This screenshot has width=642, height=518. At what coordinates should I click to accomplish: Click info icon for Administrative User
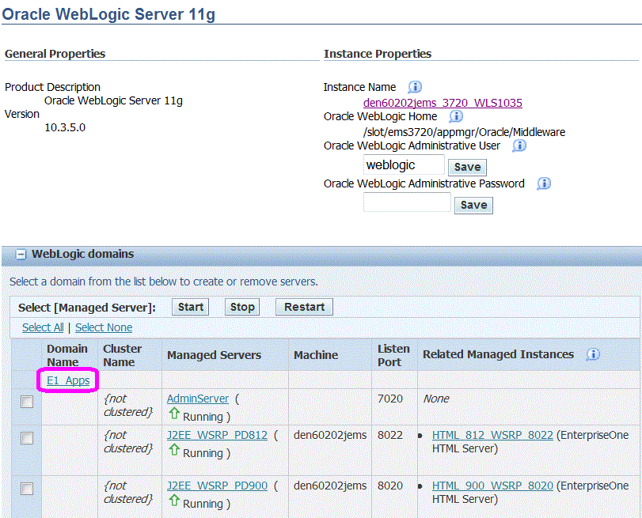coord(519,146)
